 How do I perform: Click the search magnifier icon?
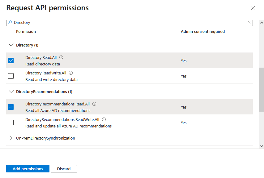pyautogui.click(x=10, y=22)
